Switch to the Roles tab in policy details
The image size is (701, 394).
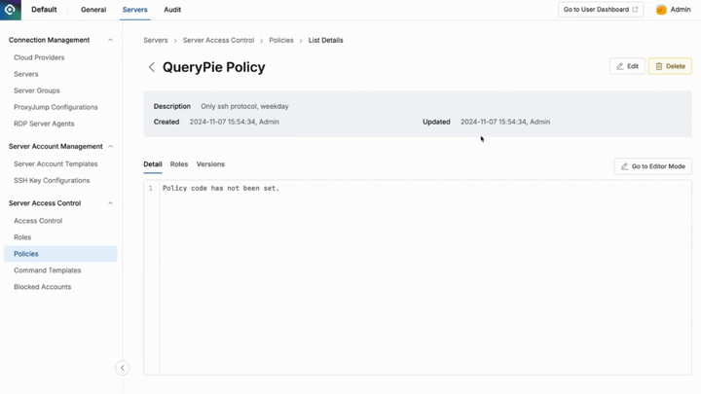[179, 164]
